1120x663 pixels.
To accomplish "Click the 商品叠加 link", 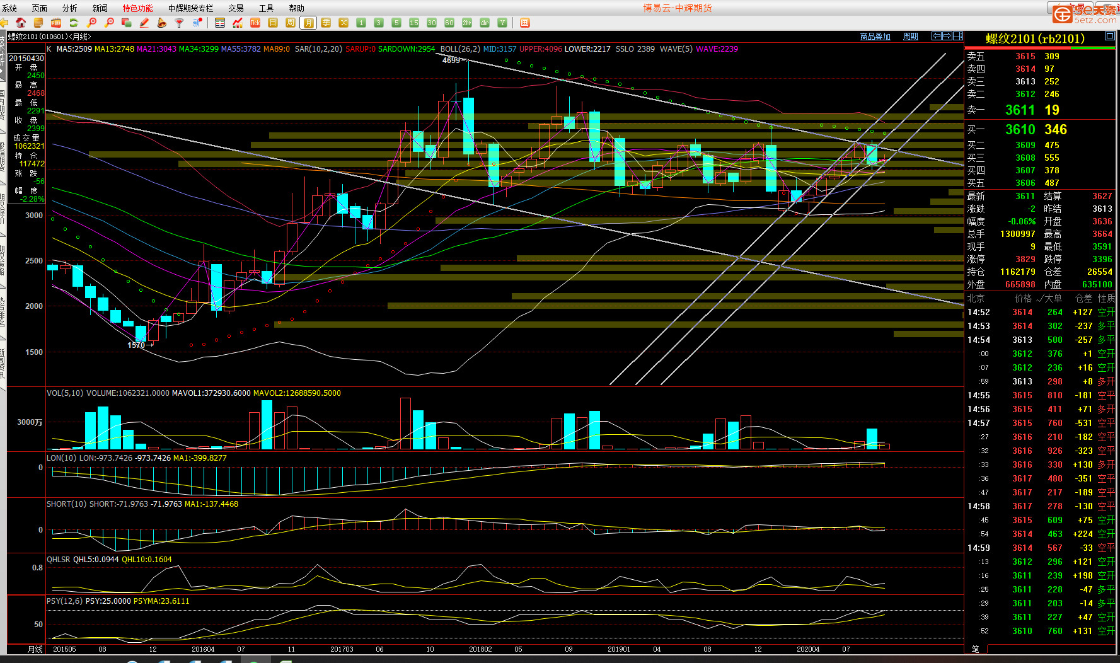I will [x=875, y=37].
